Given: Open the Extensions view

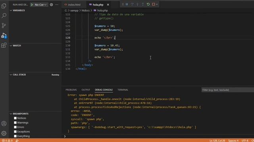Looking at the screenshot, I should [x=4, y=45].
